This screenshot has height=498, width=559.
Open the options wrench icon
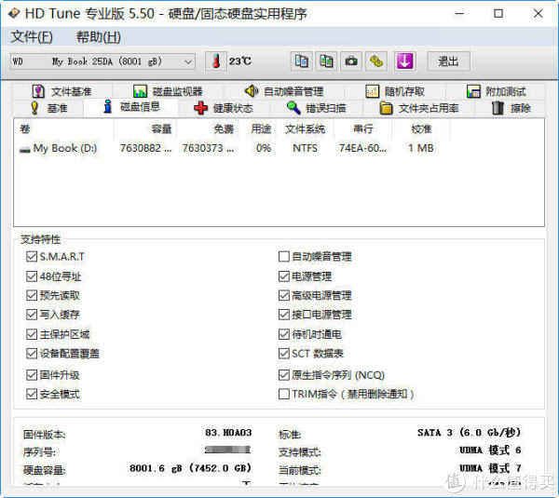coord(376,61)
